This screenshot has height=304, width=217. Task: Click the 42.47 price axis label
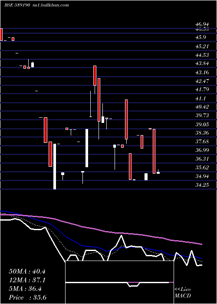pos(202,81)
